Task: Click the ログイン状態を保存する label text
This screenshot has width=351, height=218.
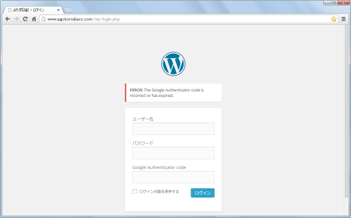Action: coord(159,191)
